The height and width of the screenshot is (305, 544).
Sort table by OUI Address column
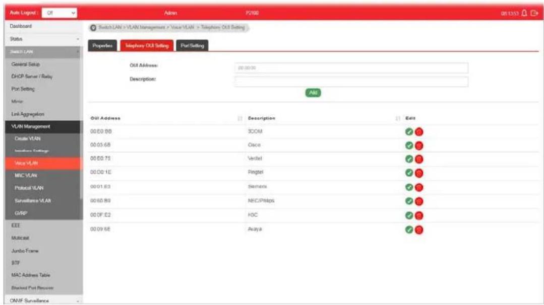pyautogui.click(x=240, y=118)
